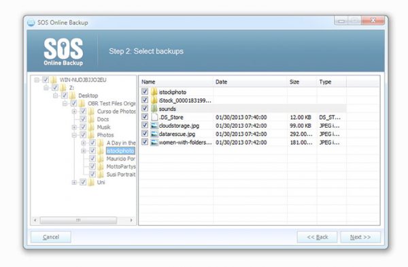This screenshot has height=267, width=408.
Task: Collapse the Desktop tree node
Action: pyautogui.click(x=56, y=96)
